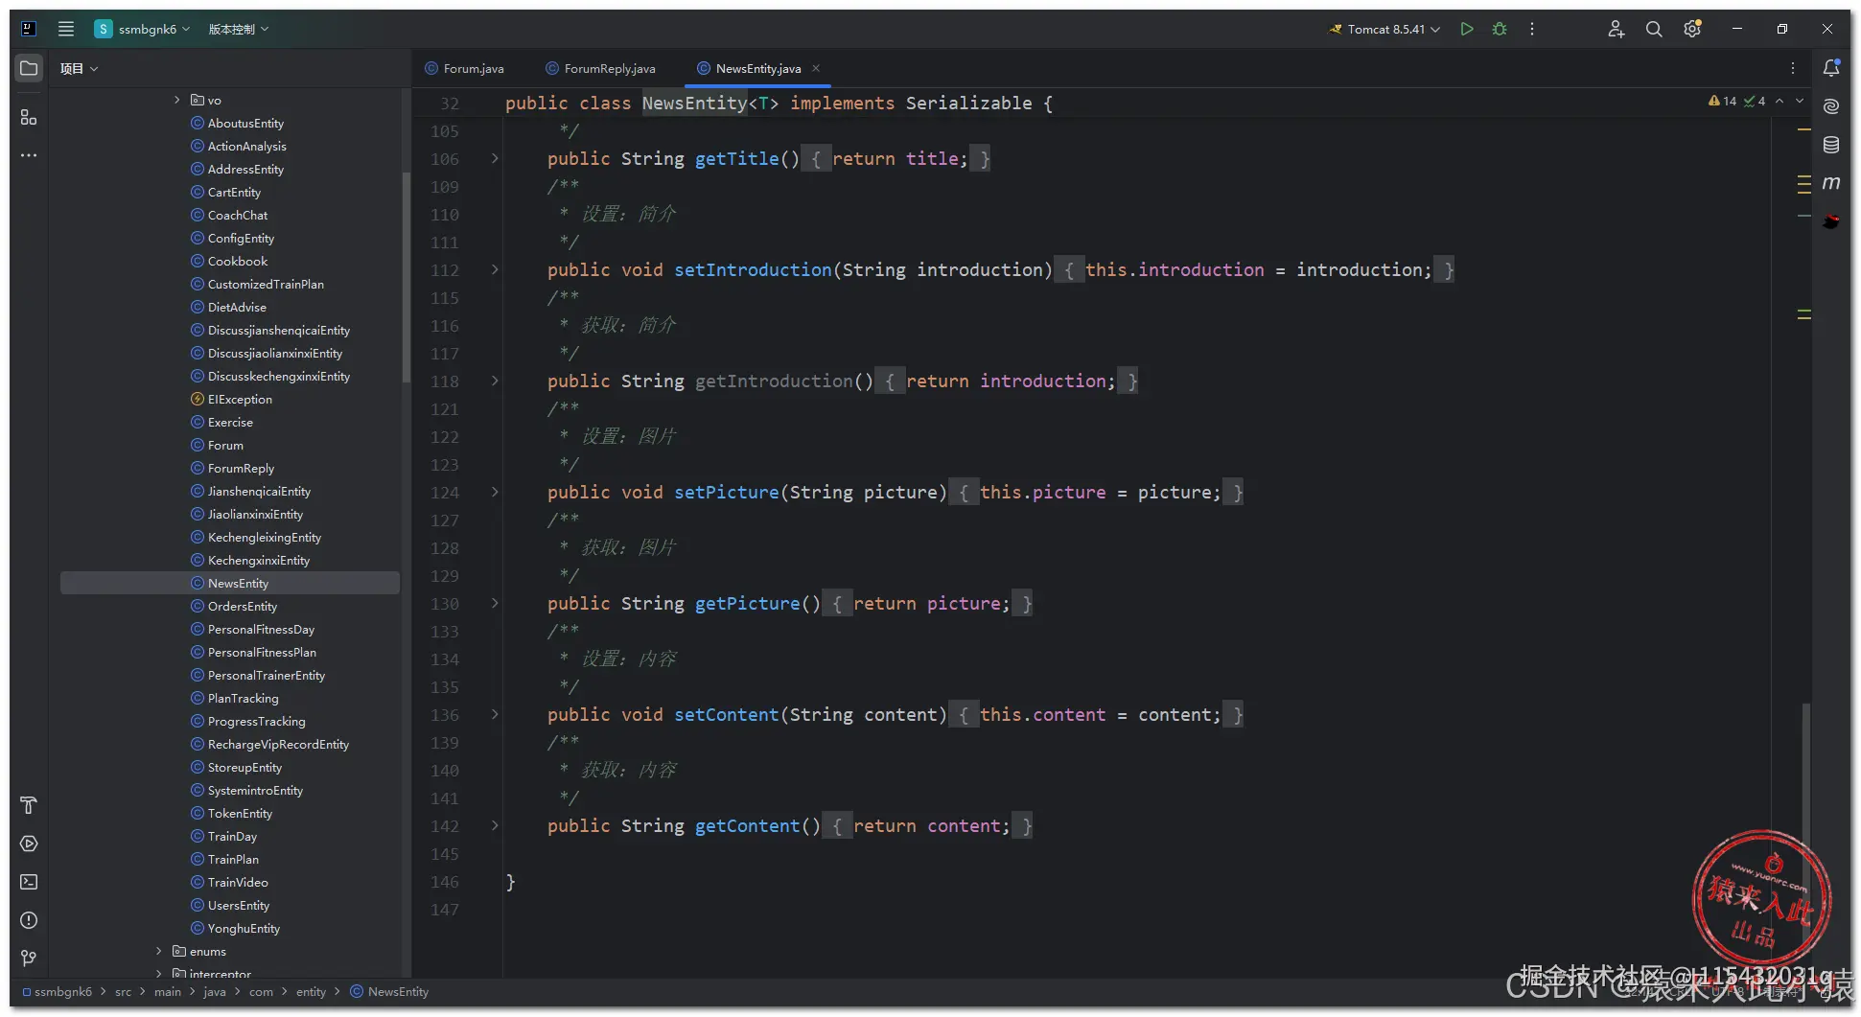Open the main menu hamburger icon
This screenshot has height=1017, width=1861.
pyautogui.click(x=66, y=29)
